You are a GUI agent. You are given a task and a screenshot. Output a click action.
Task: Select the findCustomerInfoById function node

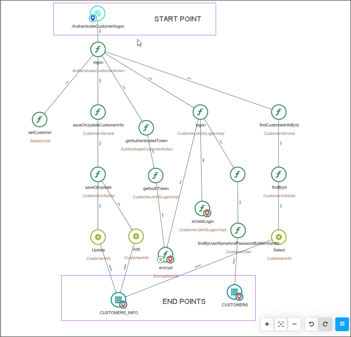point(279,112)
